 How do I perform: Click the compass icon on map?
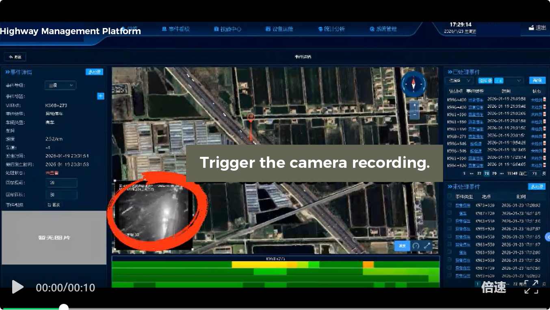tap(414, 84)
